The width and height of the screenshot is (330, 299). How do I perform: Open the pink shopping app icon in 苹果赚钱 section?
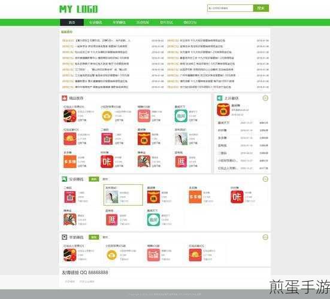click(153, 255)
